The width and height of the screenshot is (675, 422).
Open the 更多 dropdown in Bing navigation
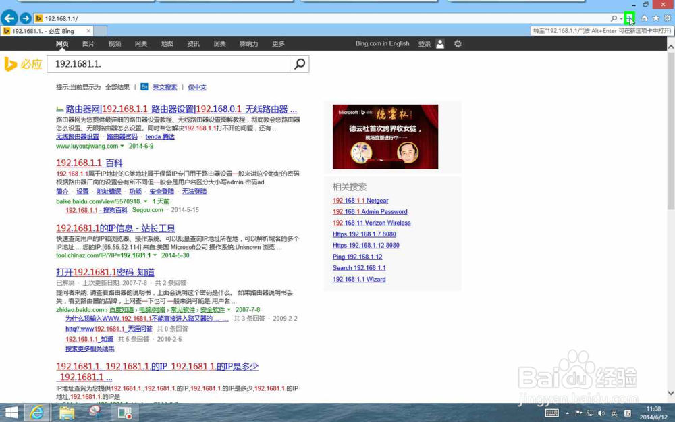[278, 43]
